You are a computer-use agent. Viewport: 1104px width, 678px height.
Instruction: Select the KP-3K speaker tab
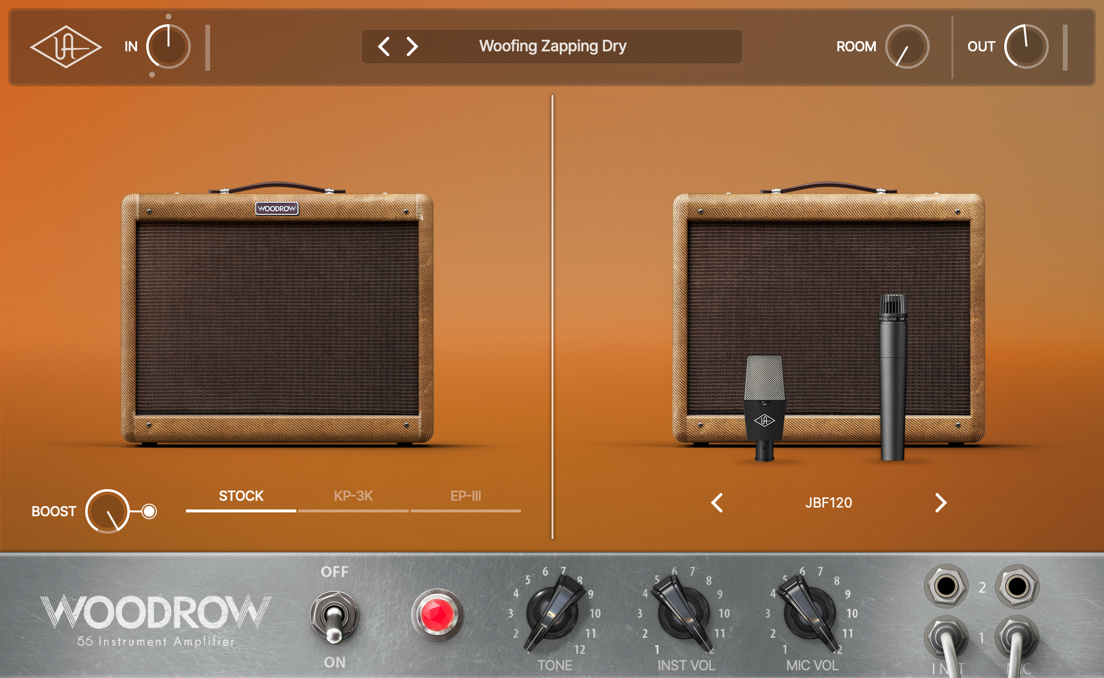tap(353, 496)
